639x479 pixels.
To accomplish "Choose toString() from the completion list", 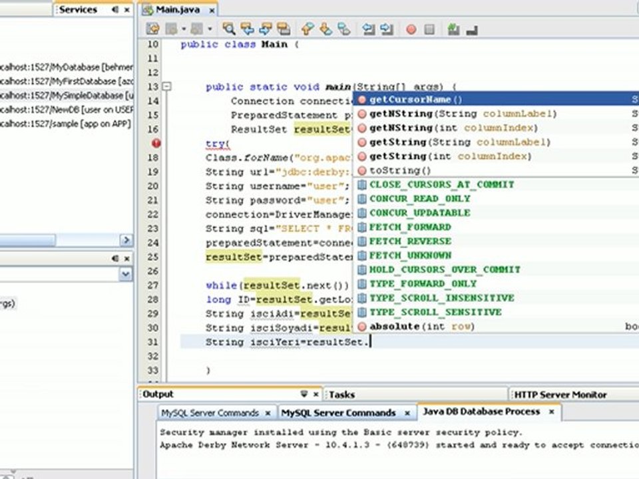I will tap(495, 170).
